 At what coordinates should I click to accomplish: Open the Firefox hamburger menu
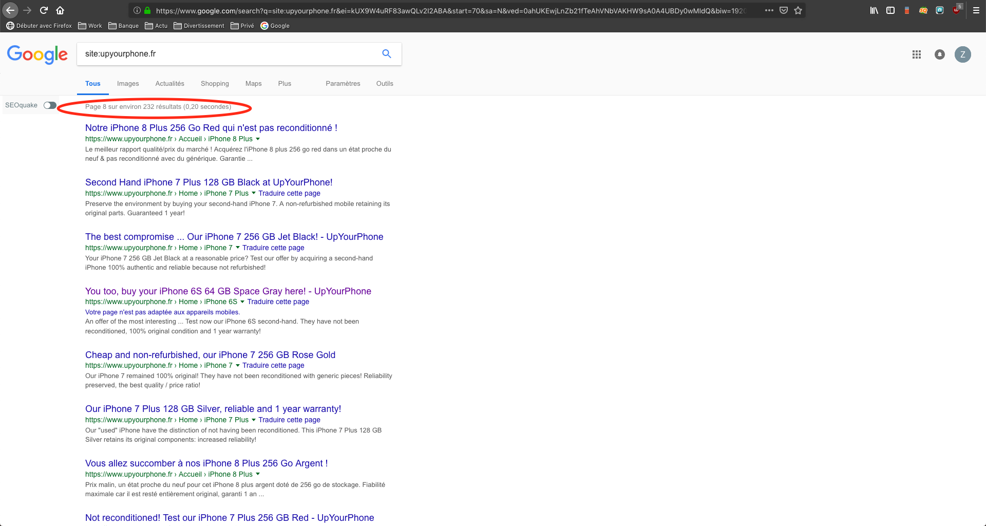tap(976, 10)
